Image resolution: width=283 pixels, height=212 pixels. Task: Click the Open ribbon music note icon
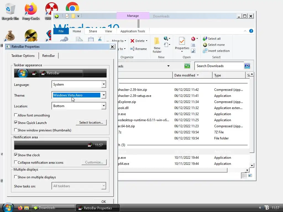[193, 51]
